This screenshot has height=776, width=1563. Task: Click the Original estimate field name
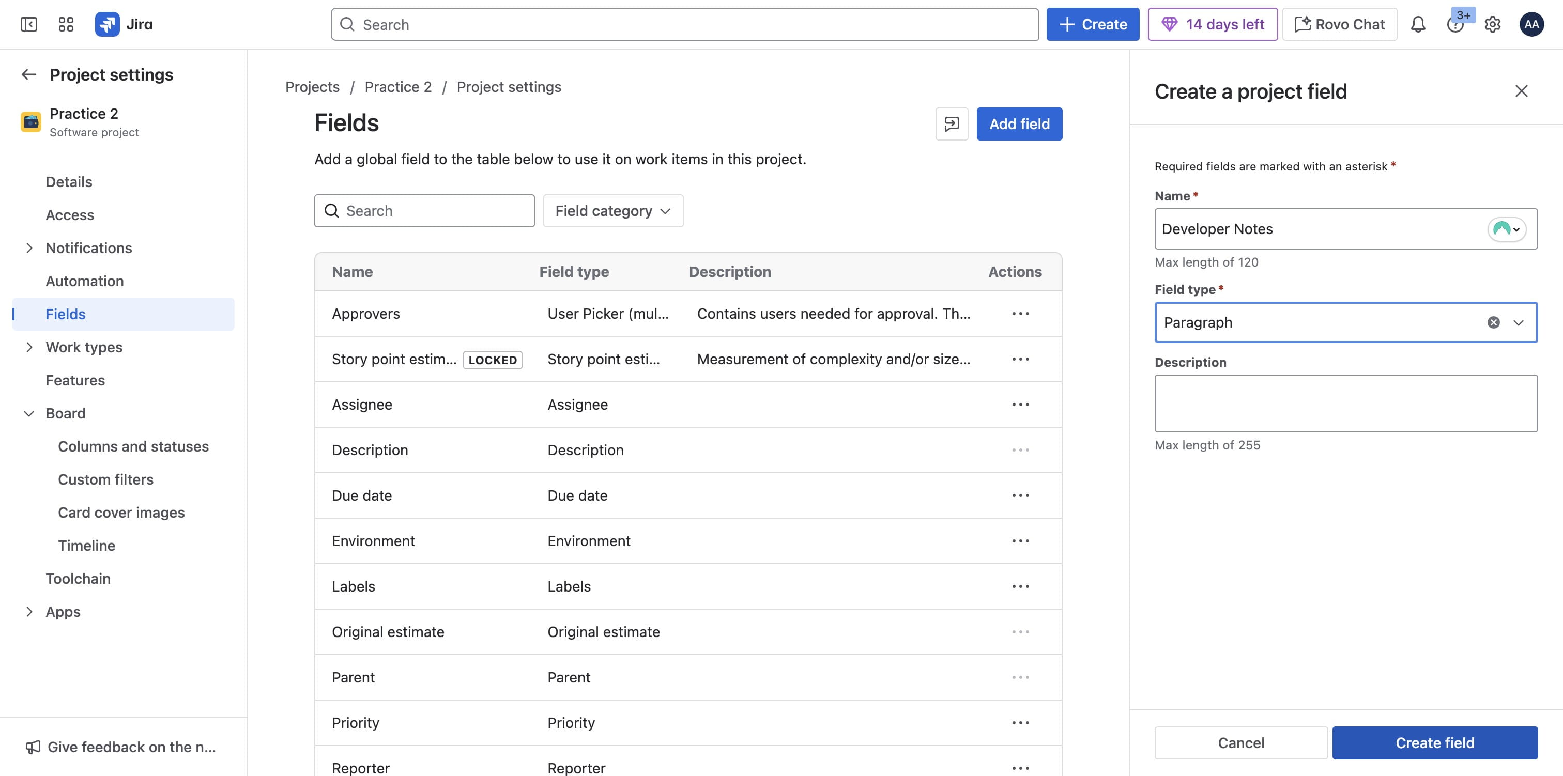click(x=388, y=632)
